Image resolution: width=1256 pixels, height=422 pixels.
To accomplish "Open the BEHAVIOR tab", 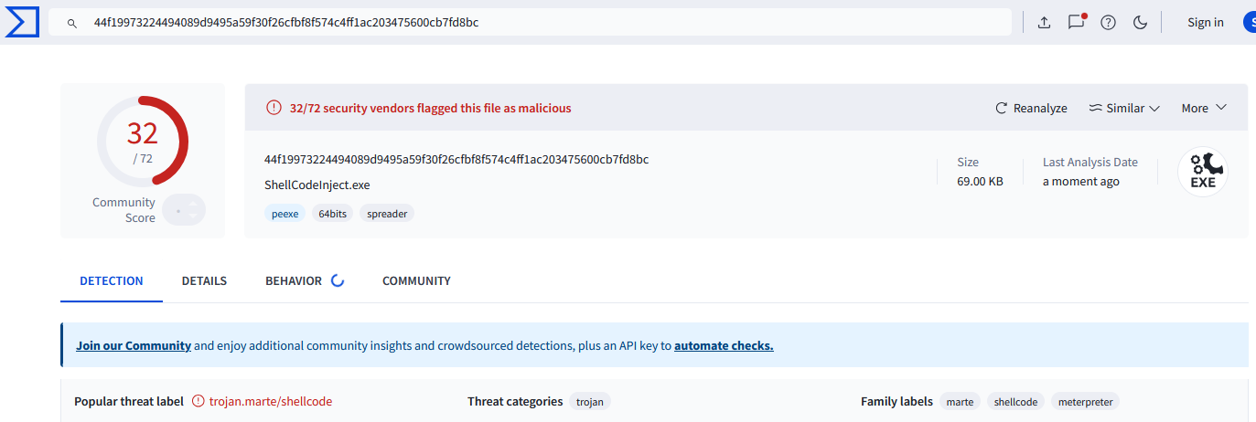I will tap(294, 280).
